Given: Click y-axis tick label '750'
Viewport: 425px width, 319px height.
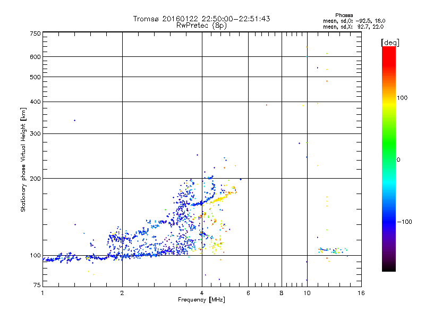Looking at the screenshot, I should click(x=36, y=33).
